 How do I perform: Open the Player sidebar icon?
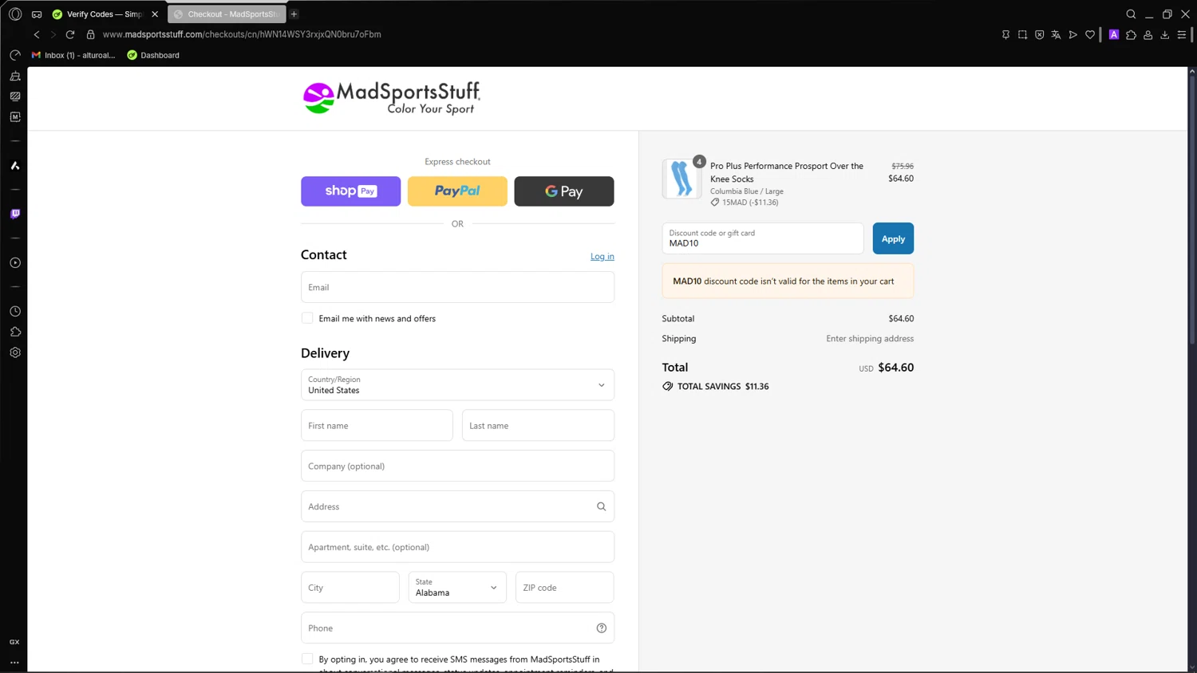tap(15, 262)
